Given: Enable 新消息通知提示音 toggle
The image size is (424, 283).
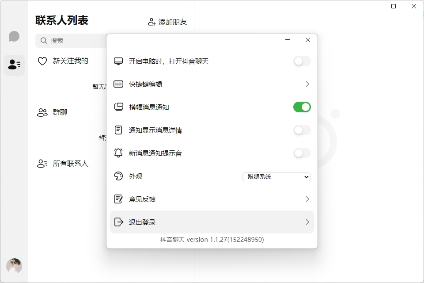Looking at the screenshot, I should tap(302, 153).
